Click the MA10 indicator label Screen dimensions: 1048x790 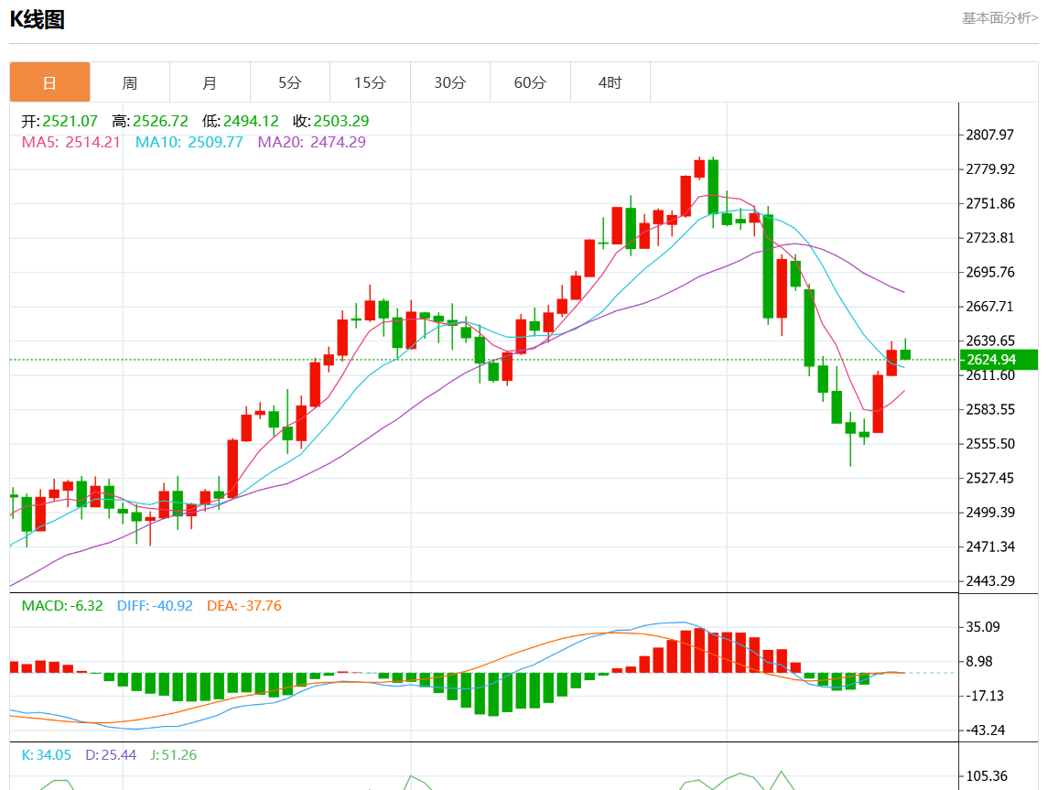coord(189,142)
